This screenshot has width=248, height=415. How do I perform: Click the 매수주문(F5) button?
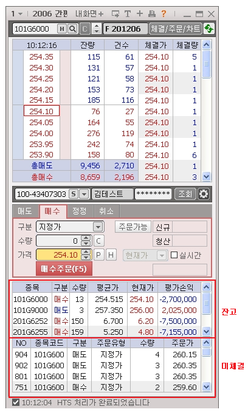[64, 269]
